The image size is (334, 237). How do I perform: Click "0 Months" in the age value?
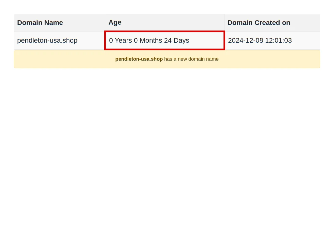pyautogui.click(x=148, y=40)
